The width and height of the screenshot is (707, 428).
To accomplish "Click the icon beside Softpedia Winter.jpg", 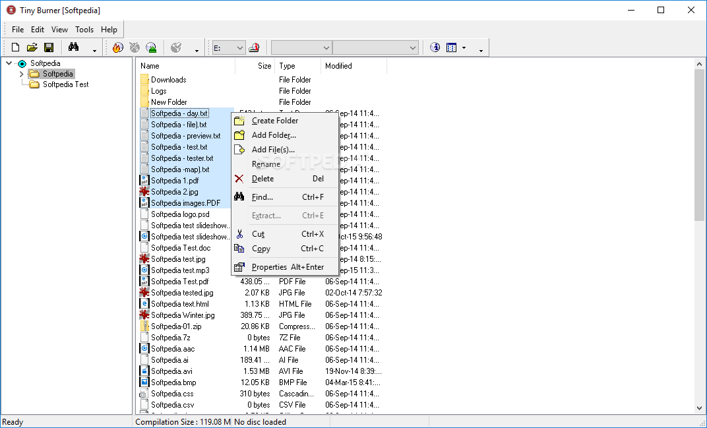I will click(144, 315).
